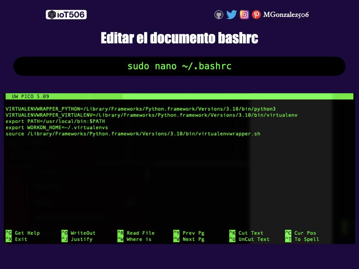Open the GitHub icon link

coord(219,15)
